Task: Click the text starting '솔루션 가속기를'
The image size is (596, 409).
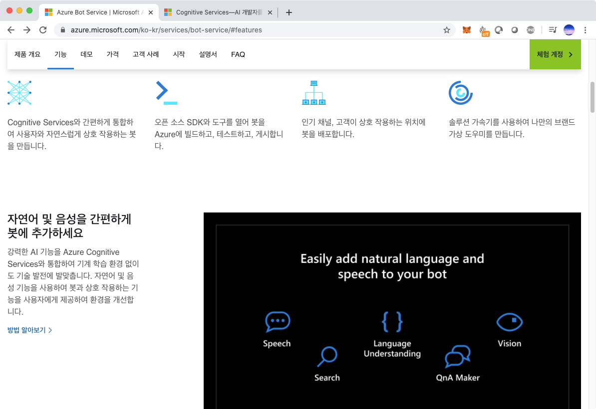Action: click(x=512, y=128)
